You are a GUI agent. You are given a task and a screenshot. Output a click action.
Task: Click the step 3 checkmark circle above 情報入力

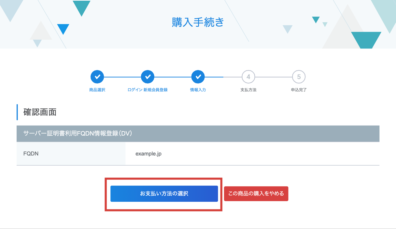pyautogui.click(x=198, y=77)
